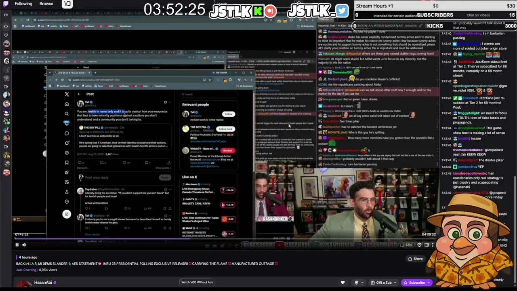The height and width of the screenshot is (291, 517).
Task: Open Explore magnifier in streamed X sidebar
Action: click(x=67, y=114)
